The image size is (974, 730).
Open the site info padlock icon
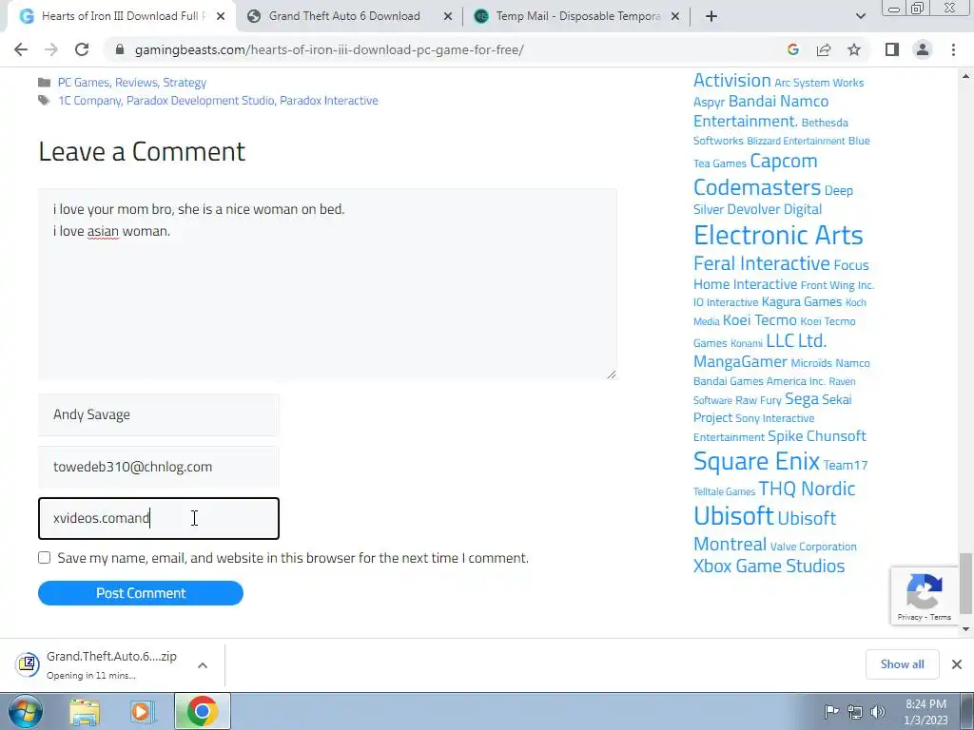click(x=120, y=49)
